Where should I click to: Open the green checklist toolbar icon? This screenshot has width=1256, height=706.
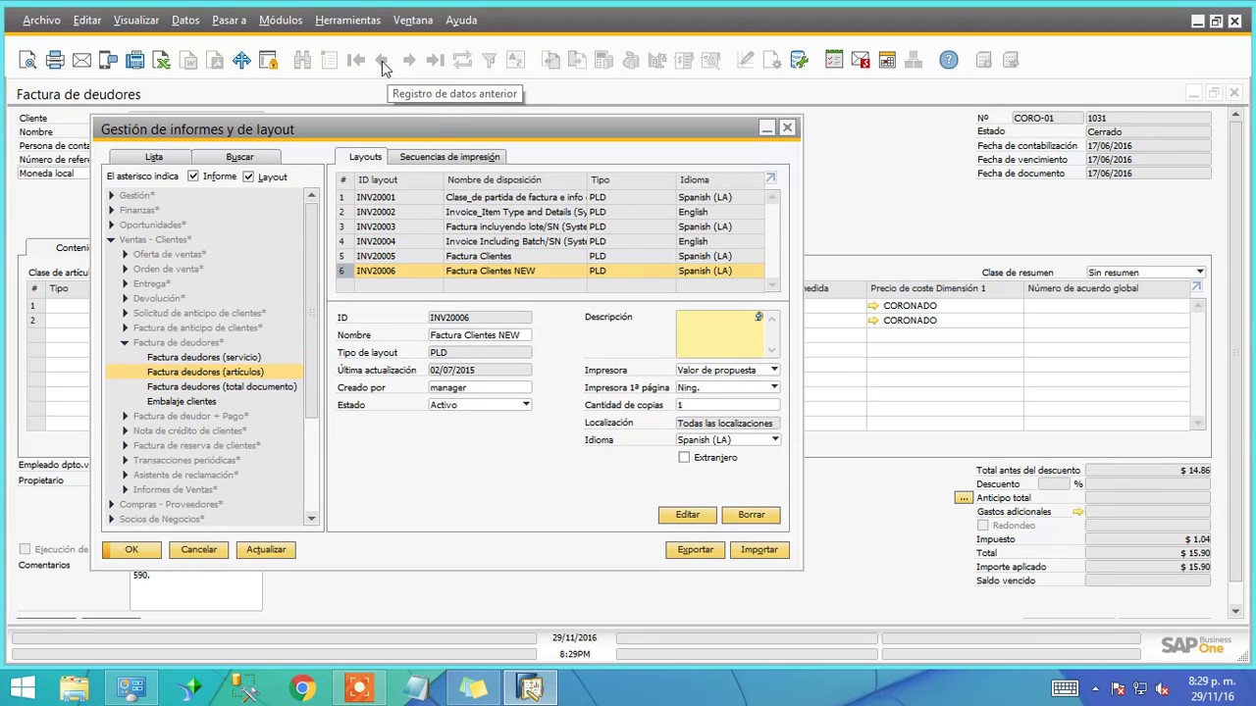click(x=833, y=61)
